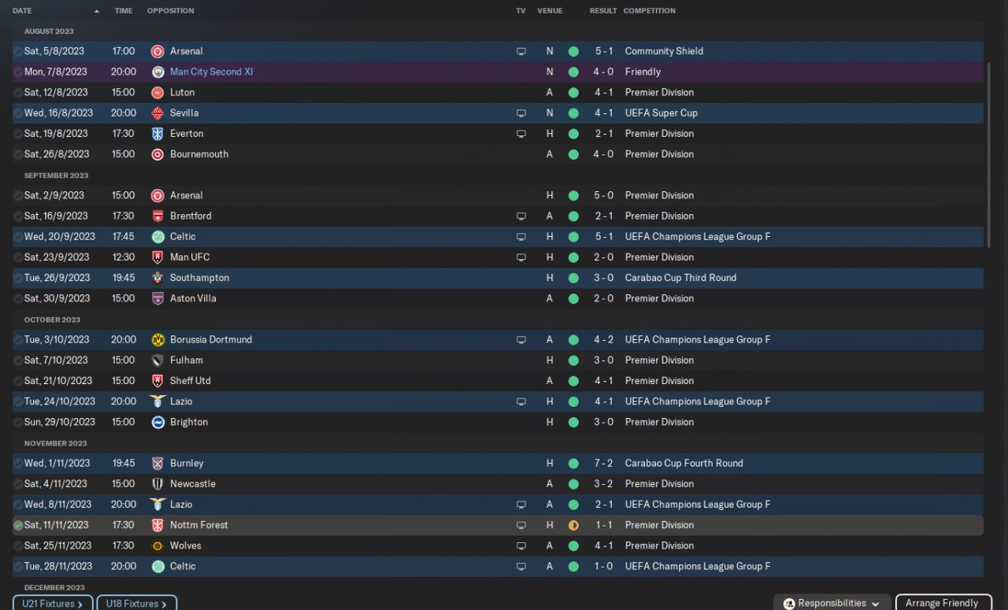1008x610 pixels.
Task: Click the Borussia Dortmund club badge
Action: tap(157, 340)
